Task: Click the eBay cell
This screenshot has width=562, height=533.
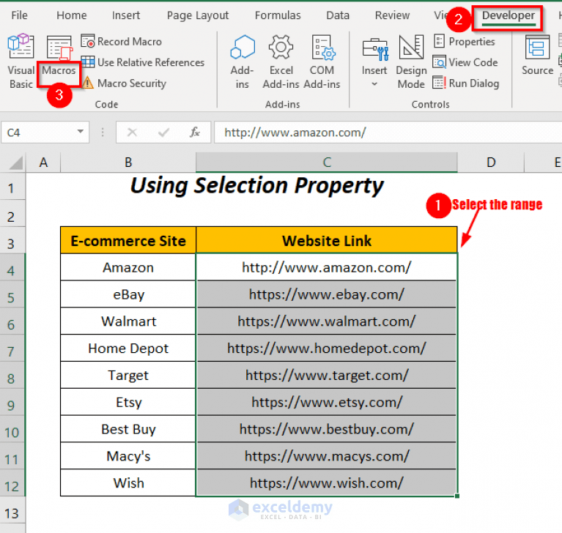Action: (128, 294)
